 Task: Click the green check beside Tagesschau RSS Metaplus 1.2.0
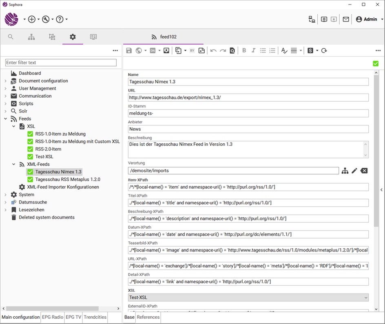click(30, 180)
